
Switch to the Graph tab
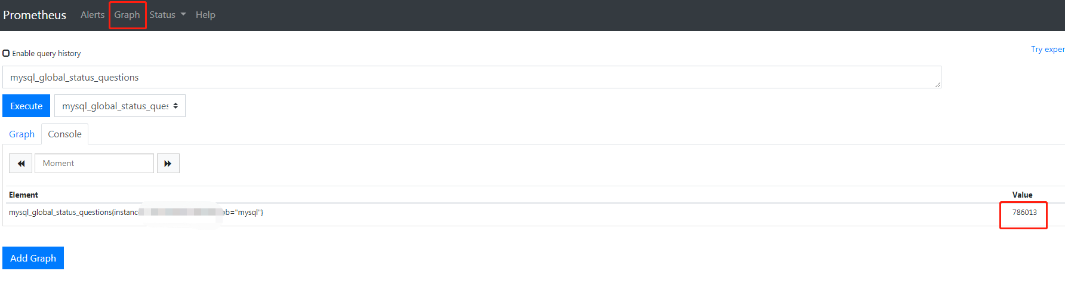[x=22, y=134]
